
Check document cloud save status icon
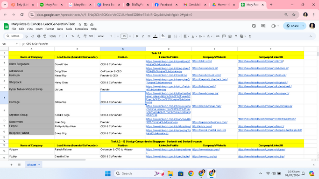pyautogui.click(x=92, y=24)
